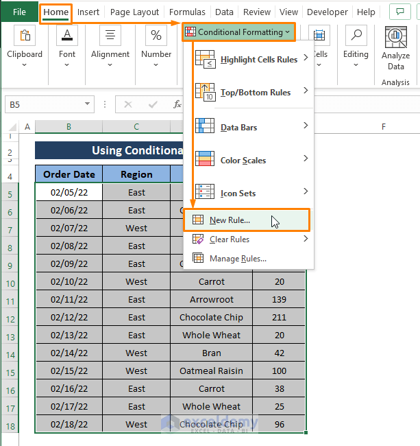Click the cell containing 211
The image size is (420, 446).
pyautogui.click(x=279, y=317)
